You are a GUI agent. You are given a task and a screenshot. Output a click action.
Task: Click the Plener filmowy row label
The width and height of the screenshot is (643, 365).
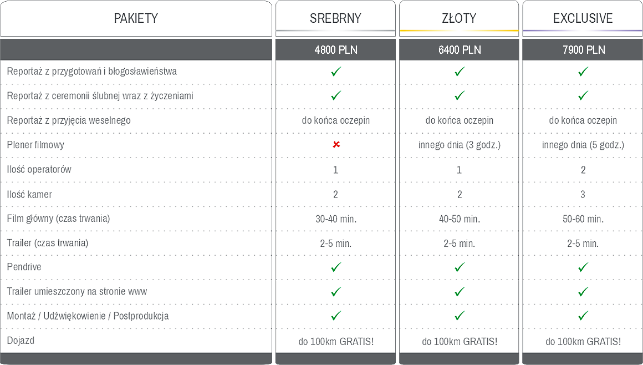pyautogui.click(x=35, y=145)
